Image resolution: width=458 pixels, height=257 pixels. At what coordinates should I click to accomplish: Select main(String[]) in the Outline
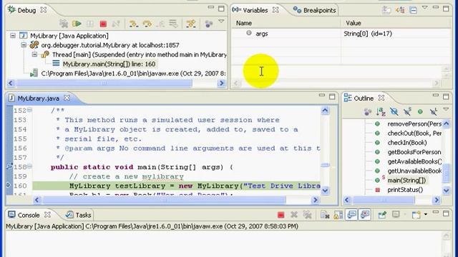pos(406,181)
